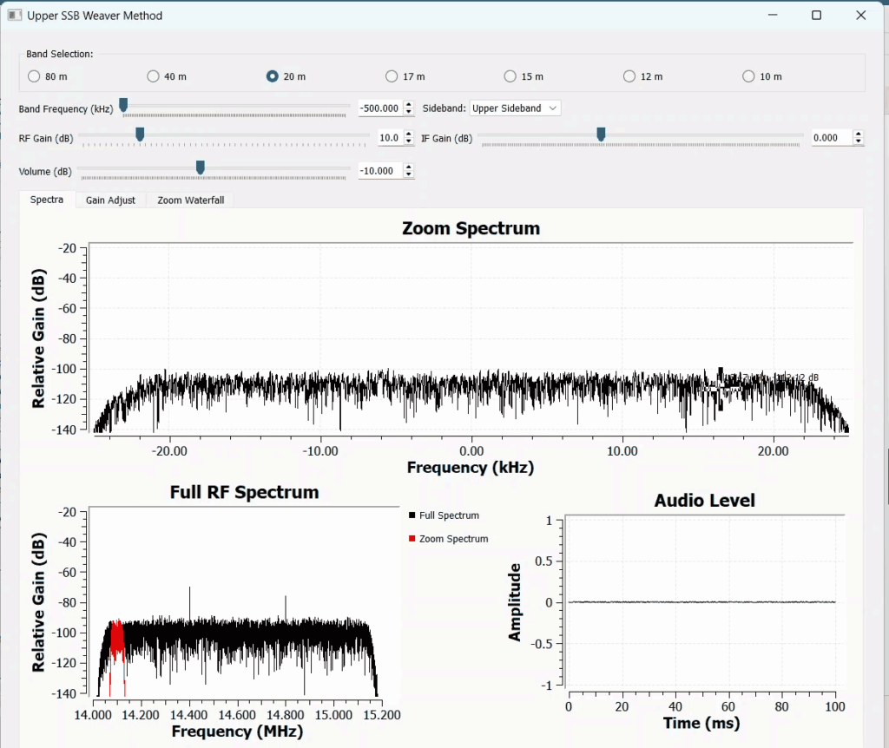Switch to the Gain Adjust tab
The width and height of the screenshot is (889, 748).
coord(110,200)
